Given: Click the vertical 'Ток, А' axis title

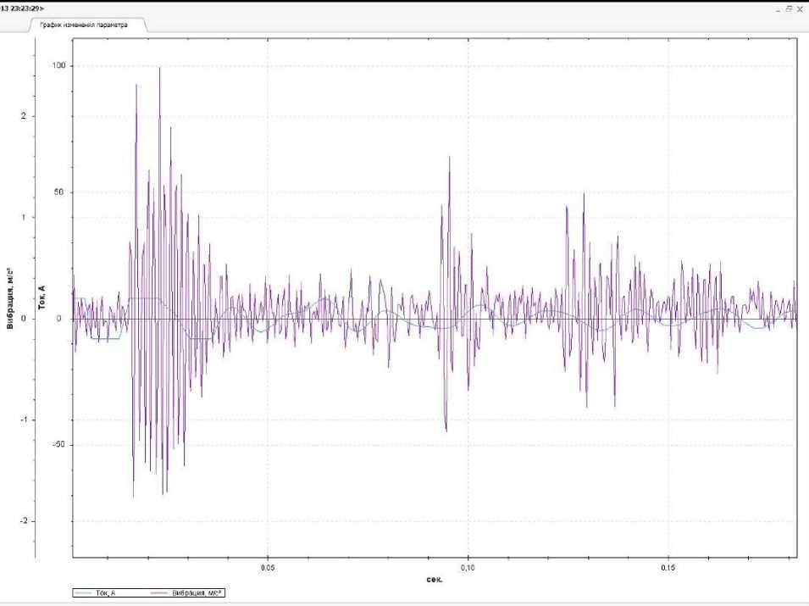Looking at the screenshot, I should tap(42, 297).
